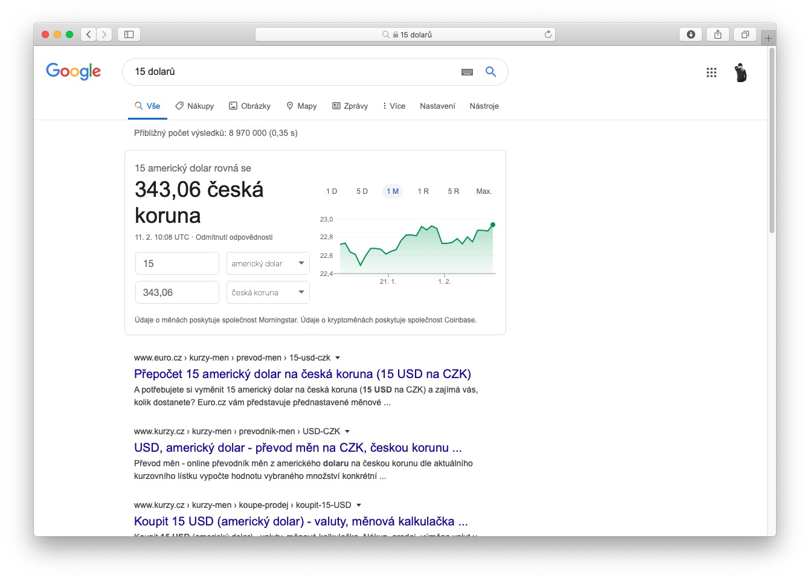Screen dimensions: 810x581
Task: Open Safari's share menu
Action: coord(718,34)
